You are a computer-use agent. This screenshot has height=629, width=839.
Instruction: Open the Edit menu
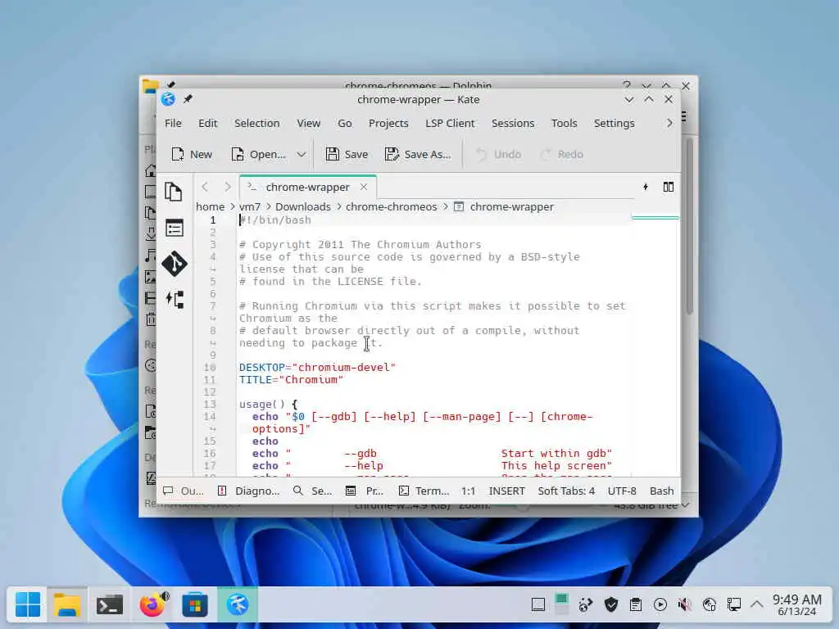207,124
